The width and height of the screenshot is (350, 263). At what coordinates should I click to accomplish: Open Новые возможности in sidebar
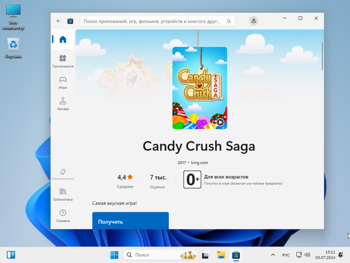(63, 174)
